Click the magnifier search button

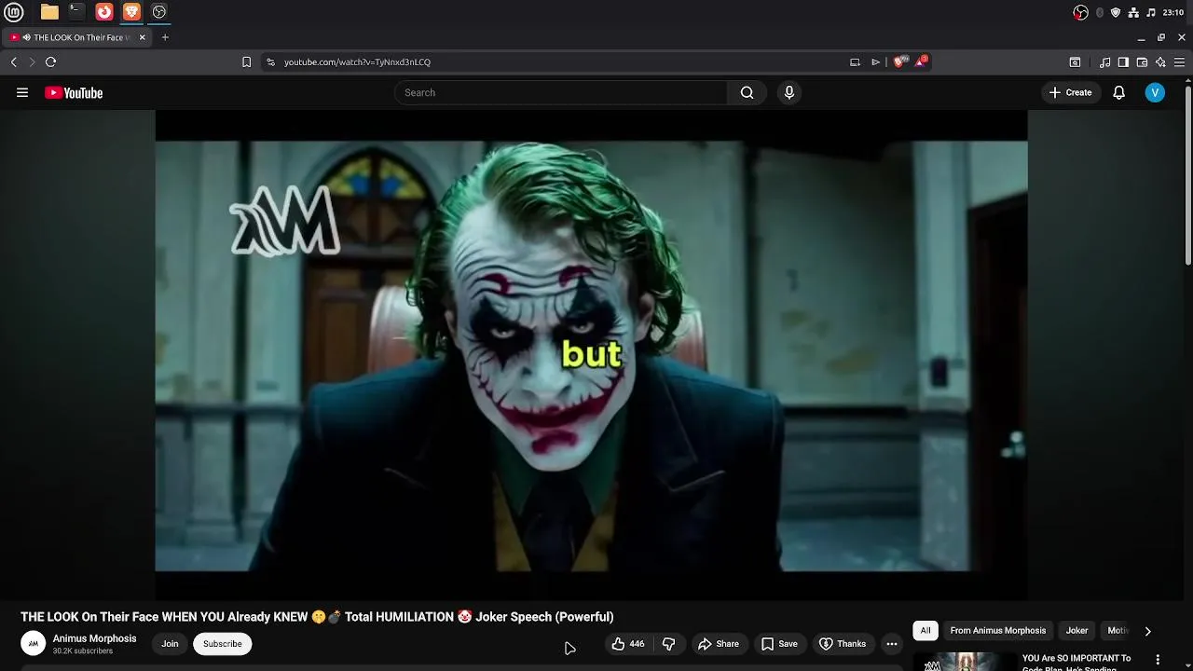747,92
